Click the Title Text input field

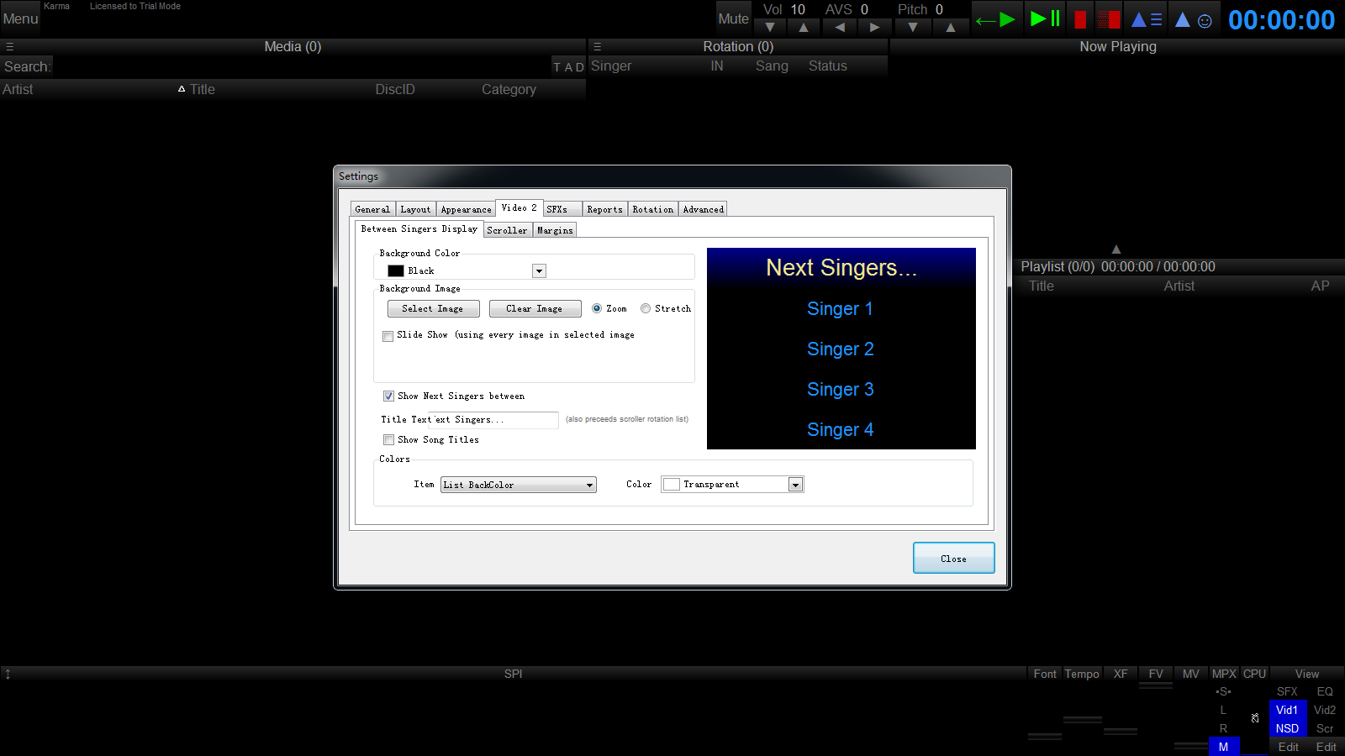(x=494, y=419)
